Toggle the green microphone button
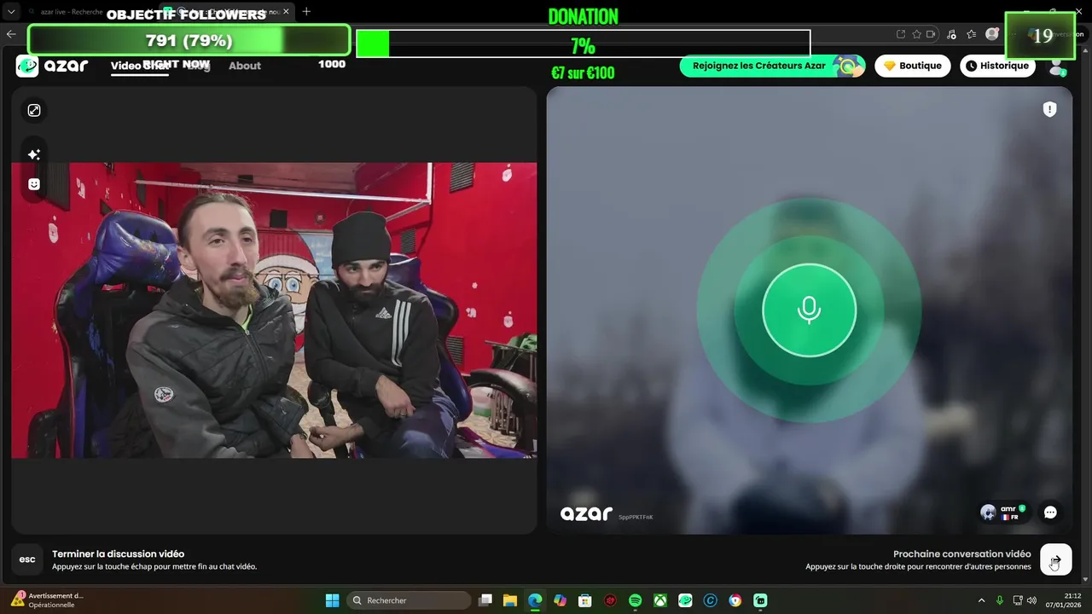 [809, 310]
